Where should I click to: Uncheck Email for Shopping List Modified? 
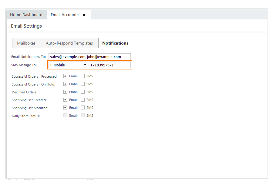coord(65,108)
